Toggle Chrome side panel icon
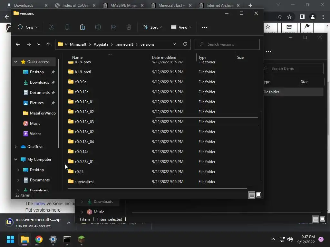The image size is (330, 247). [302, 17]
